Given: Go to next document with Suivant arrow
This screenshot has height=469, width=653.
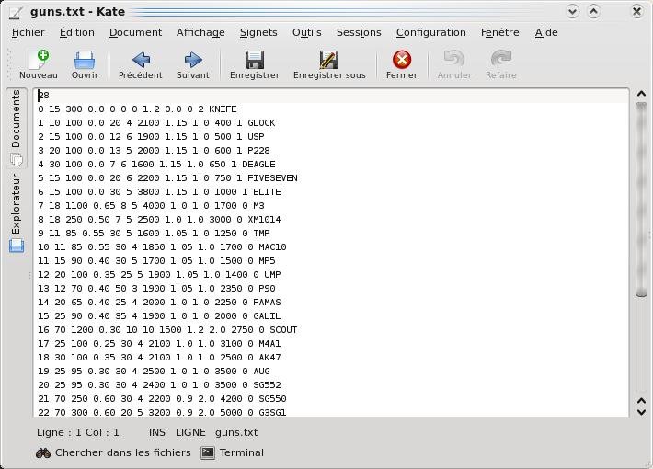Looking at the screenshot, I should tap(193, 60).
